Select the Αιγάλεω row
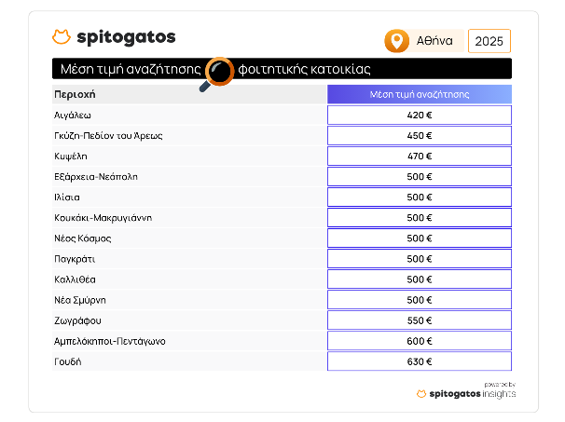 tap(282, 116)
